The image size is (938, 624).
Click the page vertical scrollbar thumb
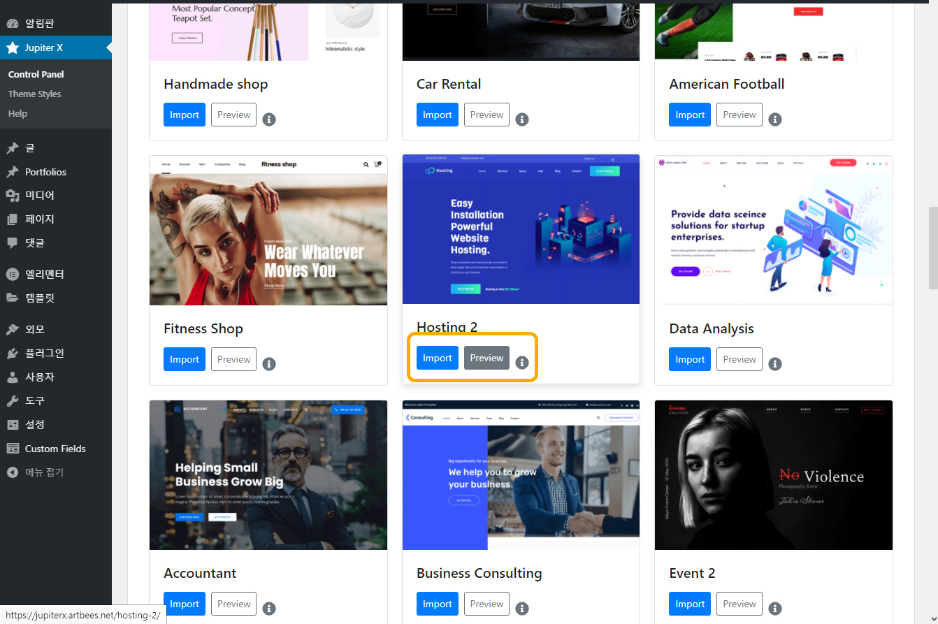point(932,248)
